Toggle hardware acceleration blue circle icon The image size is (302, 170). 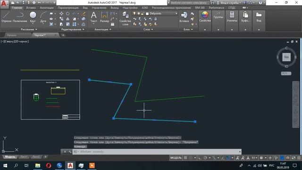pyautogui.click(x=282, y=158)
